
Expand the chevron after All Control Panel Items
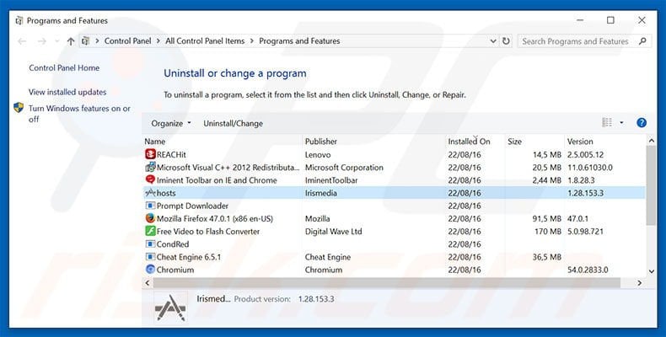(251, 41)
